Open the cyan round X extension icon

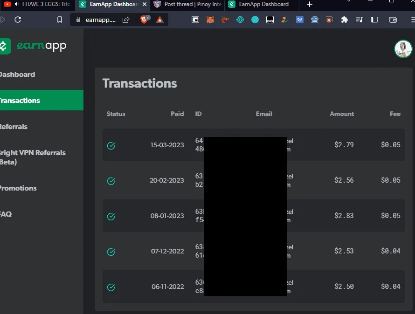coord(255,20)
